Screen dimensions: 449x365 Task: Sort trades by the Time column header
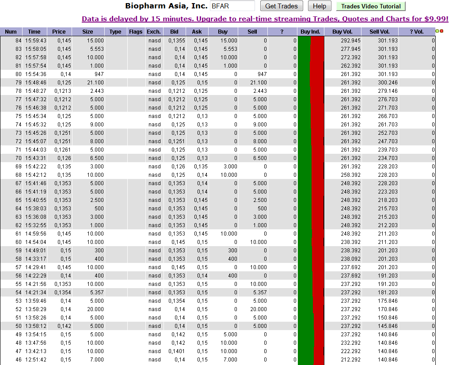pos(34,31)
